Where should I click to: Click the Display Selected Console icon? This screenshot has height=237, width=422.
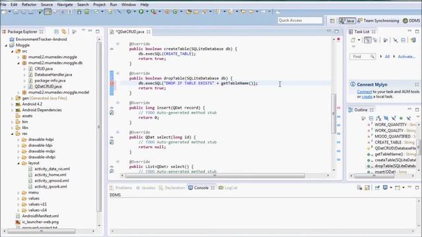click(x=385, y=188)
